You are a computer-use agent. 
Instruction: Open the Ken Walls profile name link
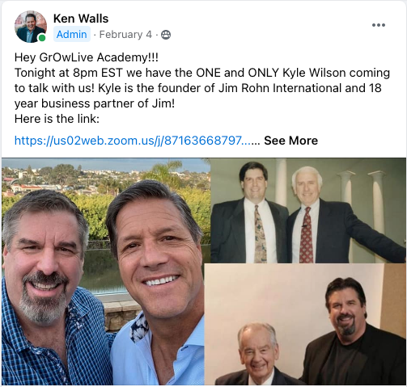[x=81, y=19]
